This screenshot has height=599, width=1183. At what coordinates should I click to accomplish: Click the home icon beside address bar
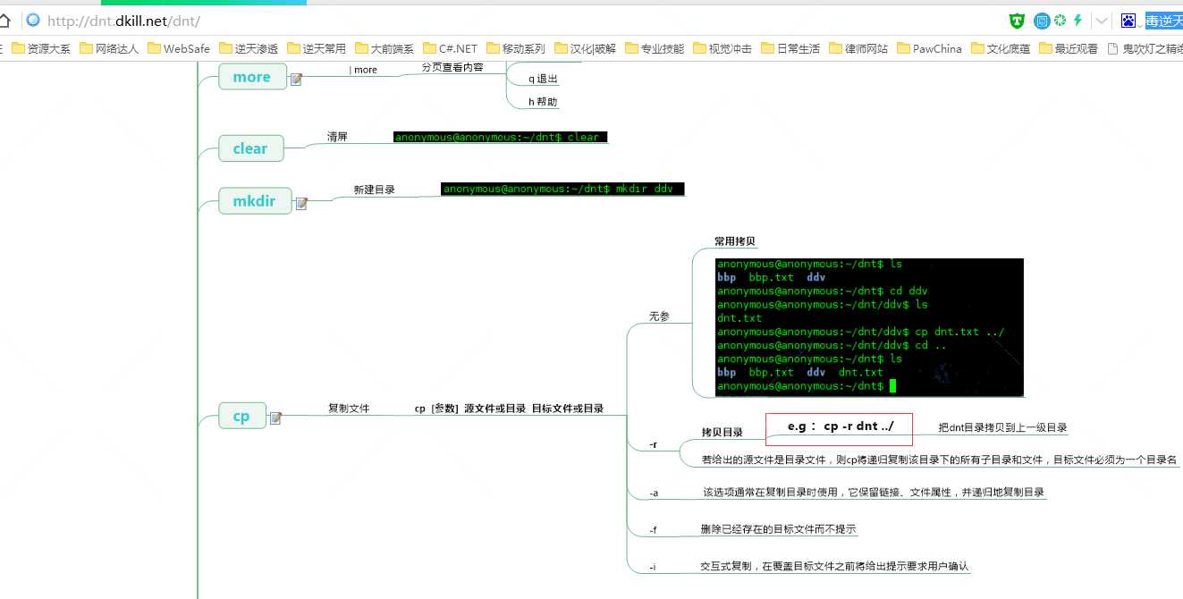pyautogui.click(x=4, y=20)
